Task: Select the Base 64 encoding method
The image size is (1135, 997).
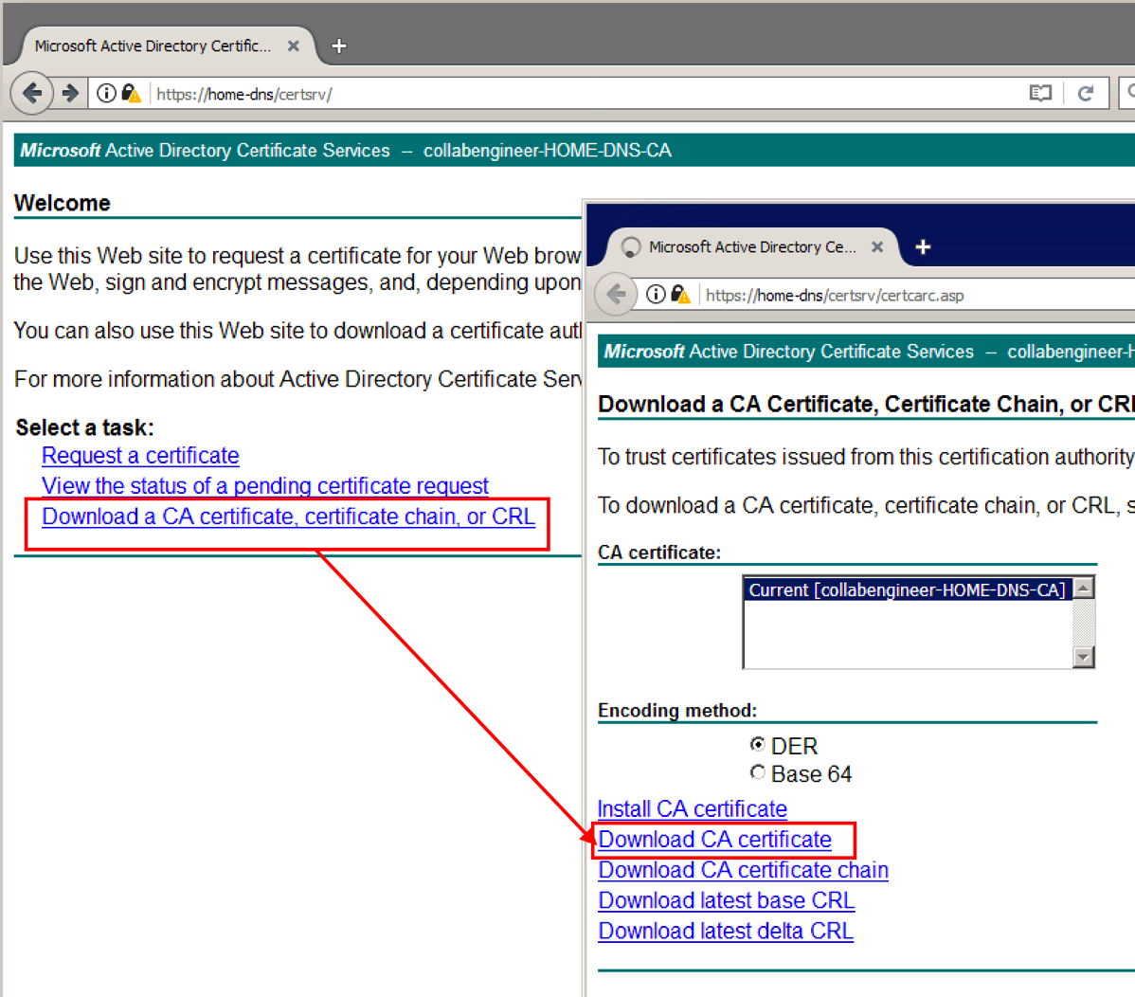Action: (757, 772)
